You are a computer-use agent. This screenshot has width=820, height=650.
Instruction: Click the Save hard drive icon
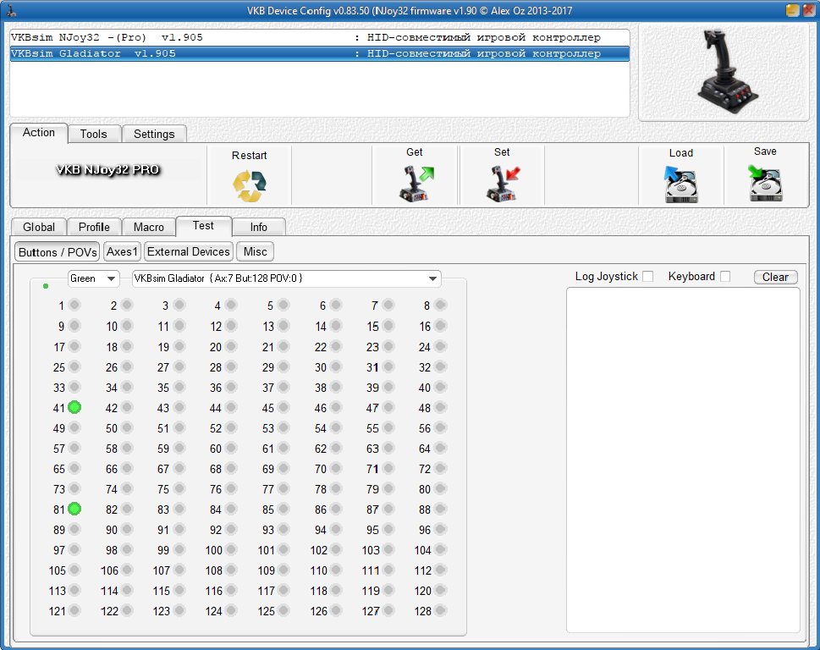pyautogui.click(x=765, y=183)
